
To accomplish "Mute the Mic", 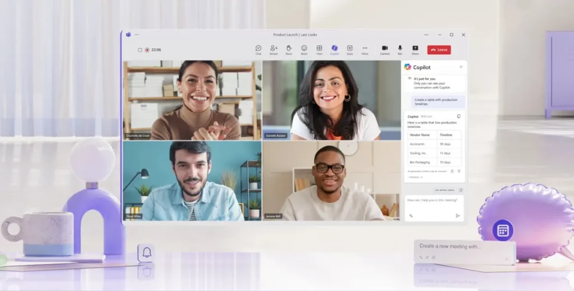I will coord(400,50).
